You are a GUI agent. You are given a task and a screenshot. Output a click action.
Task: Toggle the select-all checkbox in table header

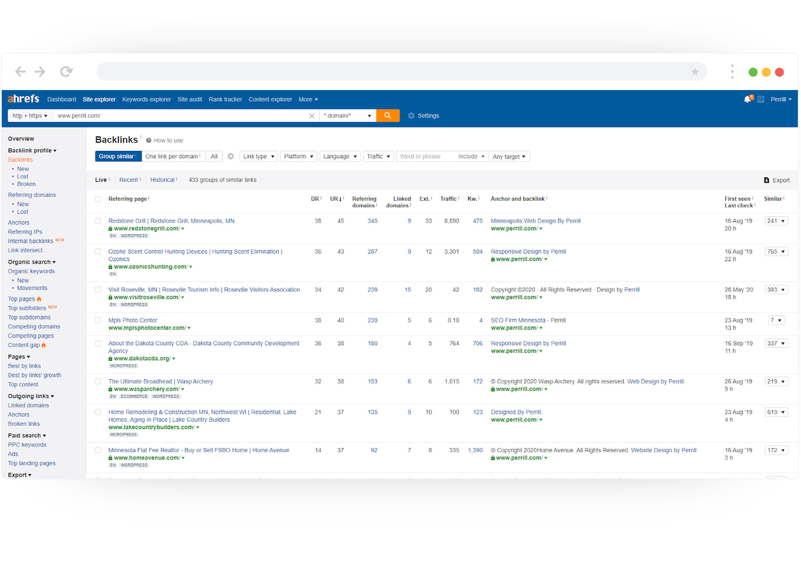(98, 199)
